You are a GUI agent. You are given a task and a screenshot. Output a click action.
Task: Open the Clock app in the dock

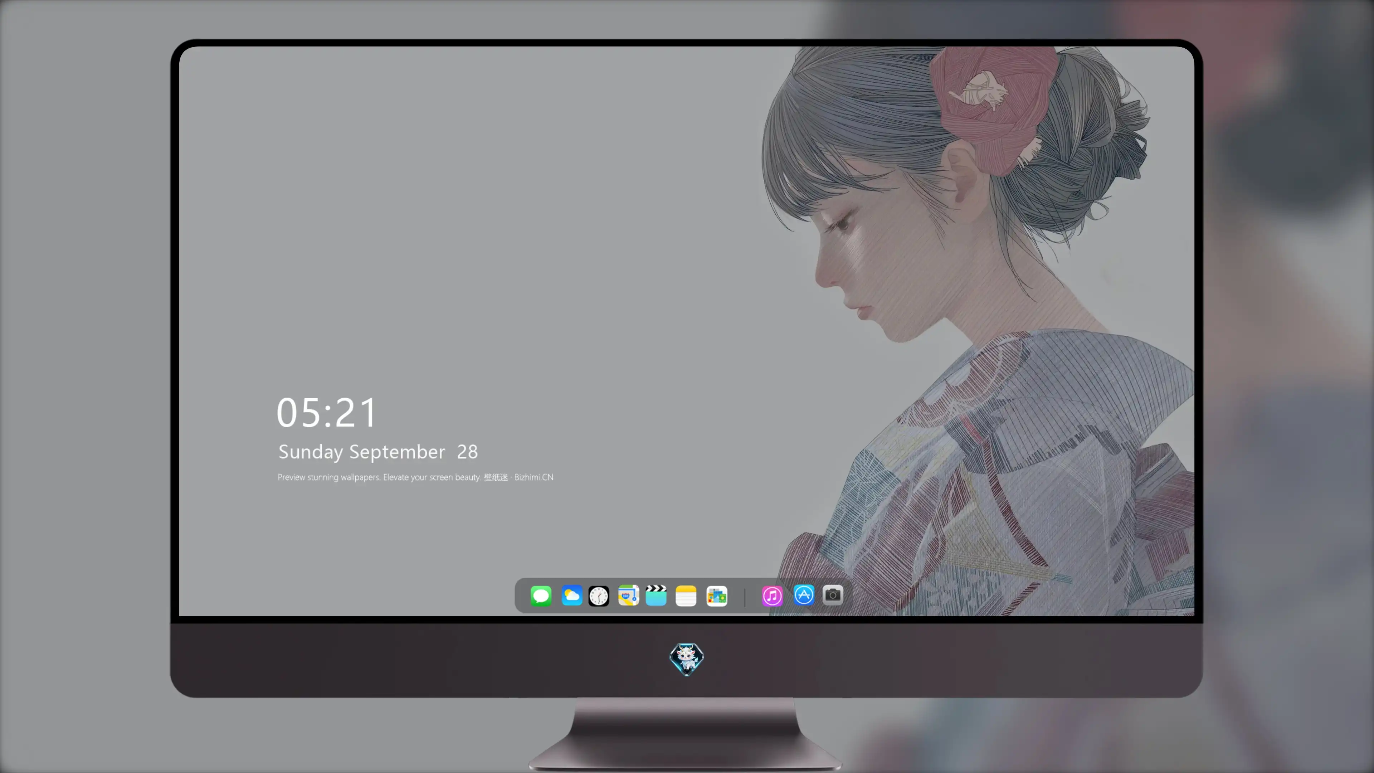[599, 596]
